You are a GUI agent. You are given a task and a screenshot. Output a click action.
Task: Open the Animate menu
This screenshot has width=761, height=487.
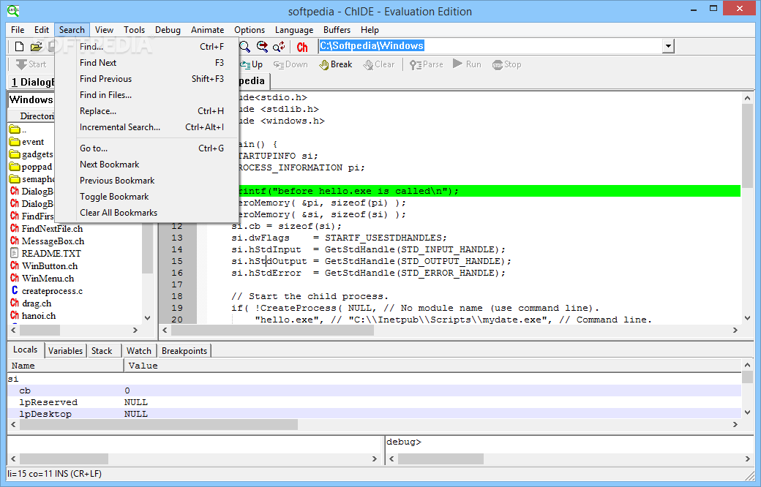207,29
